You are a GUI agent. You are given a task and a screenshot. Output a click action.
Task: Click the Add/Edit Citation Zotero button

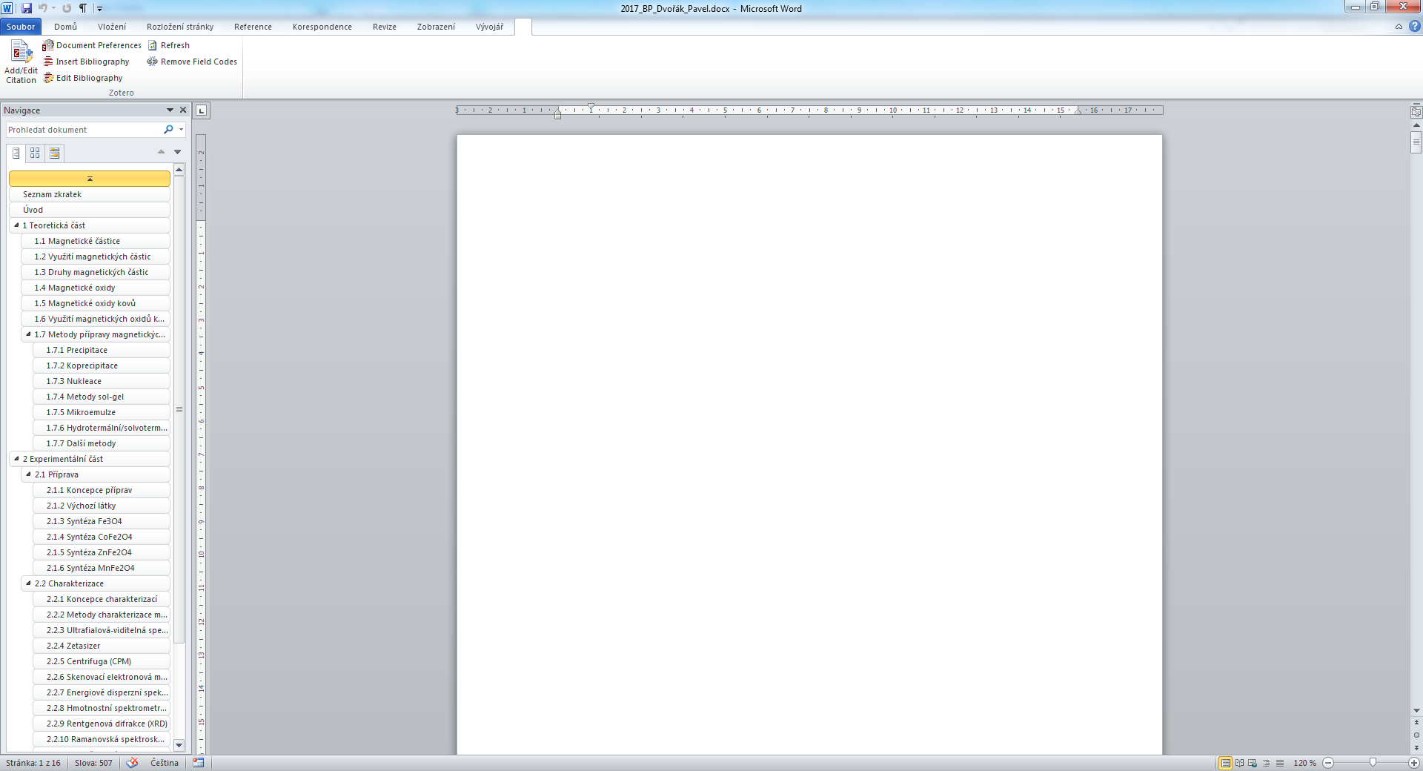(21, 62)
